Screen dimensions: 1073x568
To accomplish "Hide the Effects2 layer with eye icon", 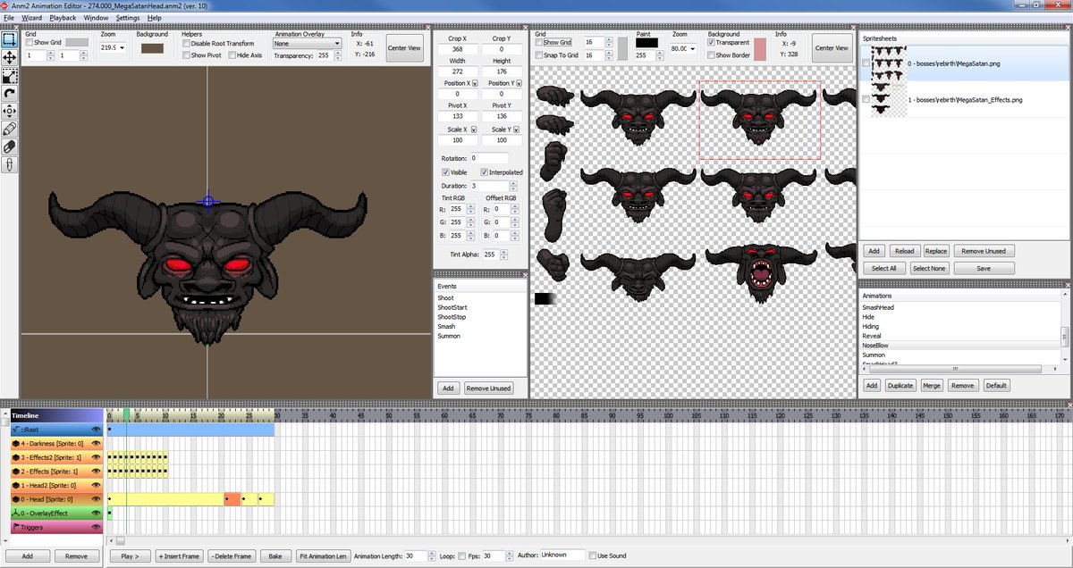I will pyautogui.click(x=96, y=457).
